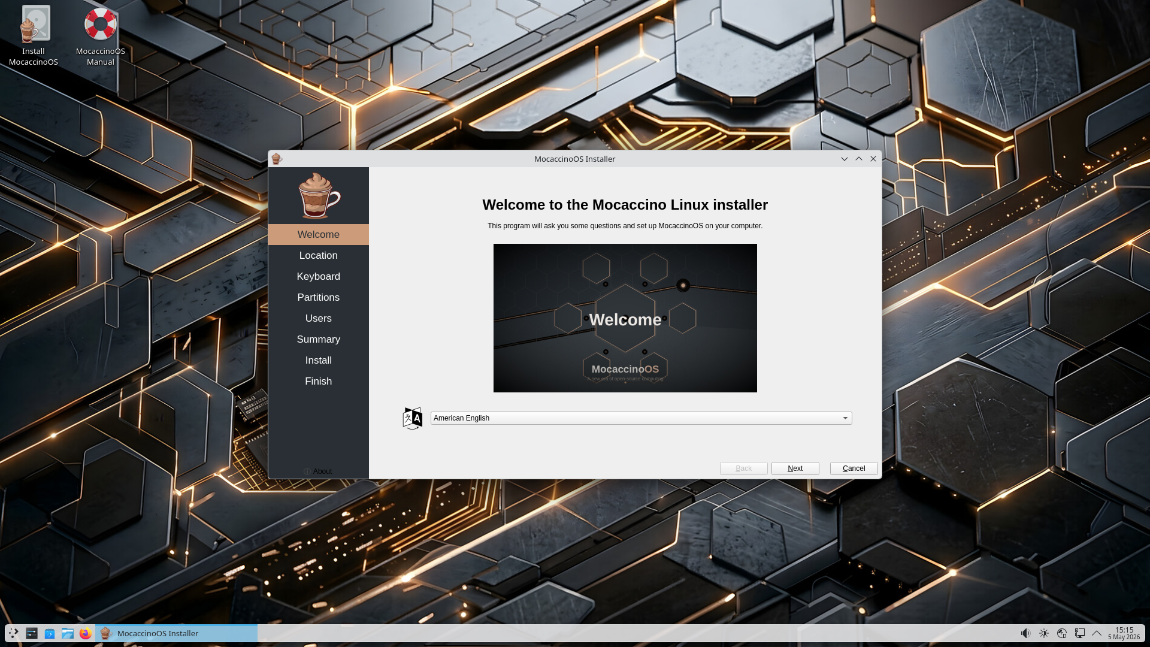1150x647 pixels.
Task: Click the installer title bar coffee icon
Action: [277, 159]
